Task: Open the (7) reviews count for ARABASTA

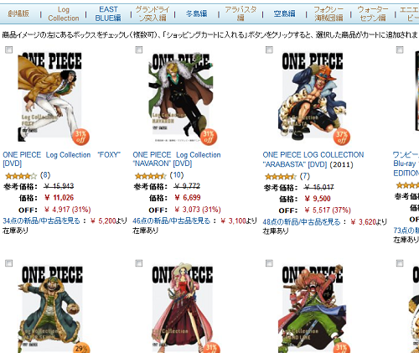Action: pyautogui.click(x=305, y=176)
